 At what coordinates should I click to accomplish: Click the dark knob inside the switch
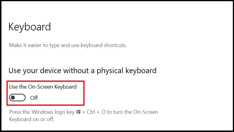pos(13,98)
